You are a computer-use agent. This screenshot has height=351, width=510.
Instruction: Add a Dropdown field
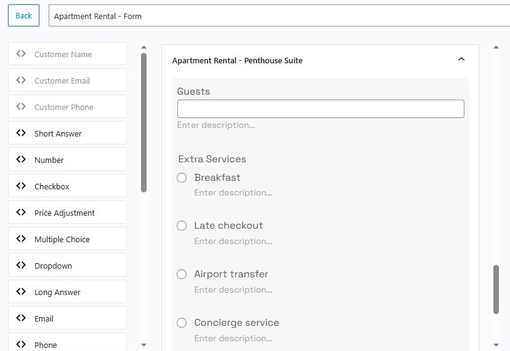pyautogui.click(x=67, y=266)
